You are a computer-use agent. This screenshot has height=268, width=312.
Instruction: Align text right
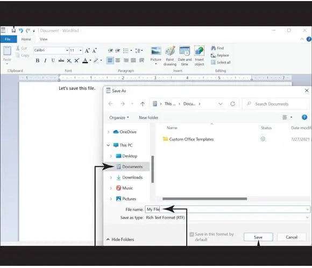(126, 60)
